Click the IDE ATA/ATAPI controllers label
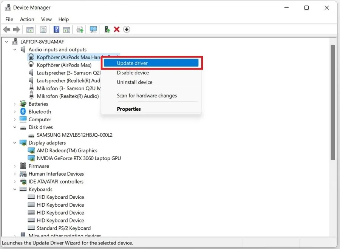 (x=56, y=181)
